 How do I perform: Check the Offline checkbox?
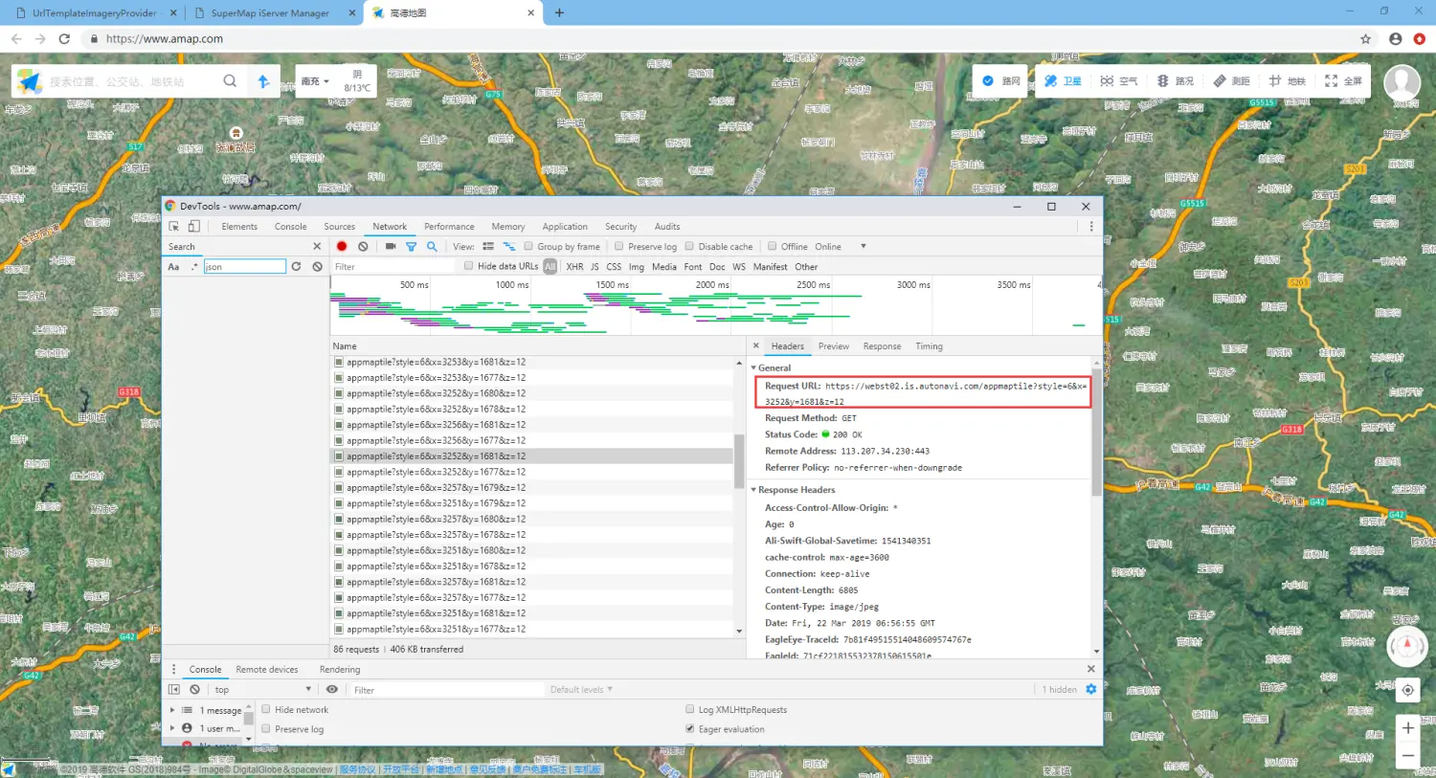(772, 246)
